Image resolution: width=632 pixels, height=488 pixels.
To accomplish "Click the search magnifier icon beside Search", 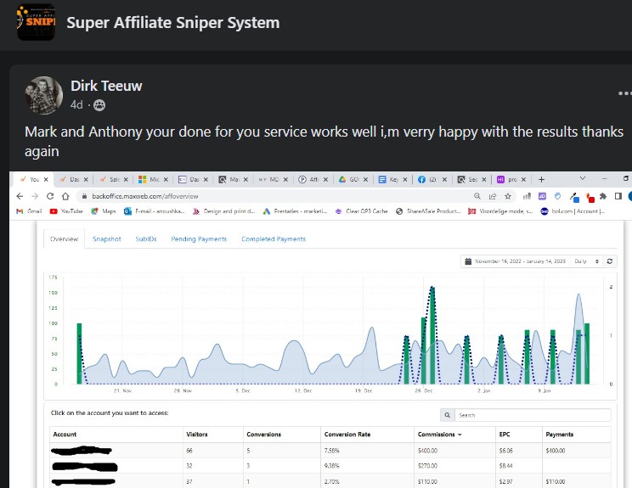I will click(x=448, y=415).
